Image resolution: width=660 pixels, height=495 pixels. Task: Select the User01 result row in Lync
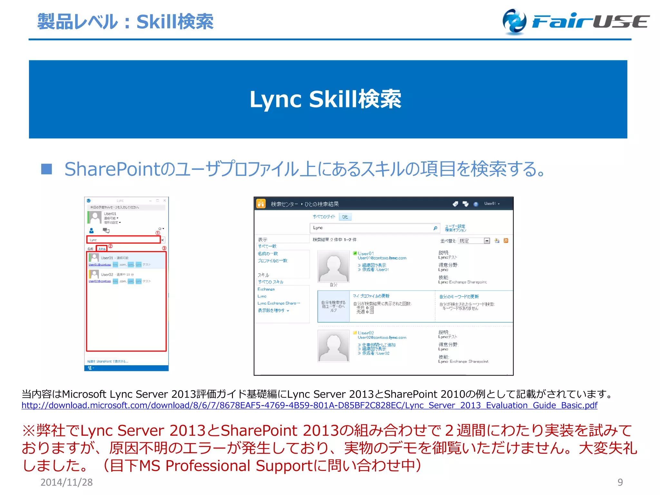(126, 260)
